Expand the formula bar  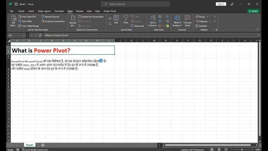(x=258, y=35)
